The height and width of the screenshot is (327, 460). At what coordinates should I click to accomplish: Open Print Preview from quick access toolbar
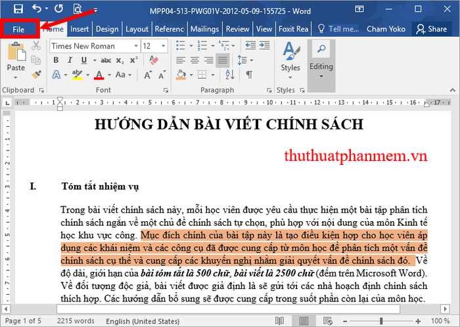tap(78, 9)
